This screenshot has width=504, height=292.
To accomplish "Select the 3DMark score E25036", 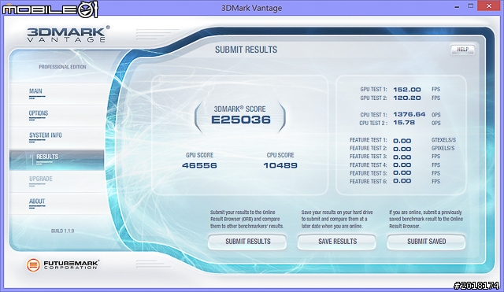I will [x=241, y=120].
